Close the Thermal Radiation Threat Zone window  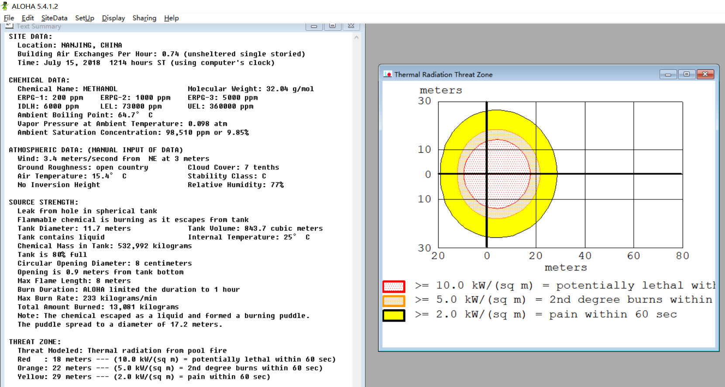(705, 74)
